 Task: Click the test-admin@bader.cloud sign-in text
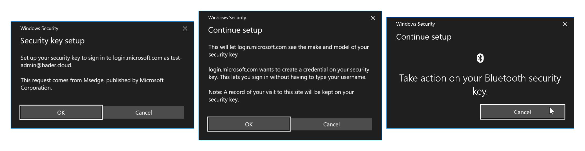pos(101,61)
